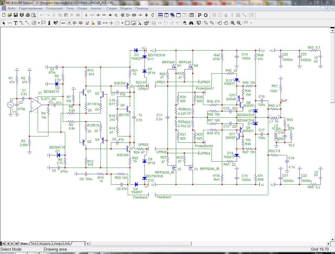Toggle the pin connections display button
The height and width of the screenshot is (254, 335).
click(x=105, y=23)
